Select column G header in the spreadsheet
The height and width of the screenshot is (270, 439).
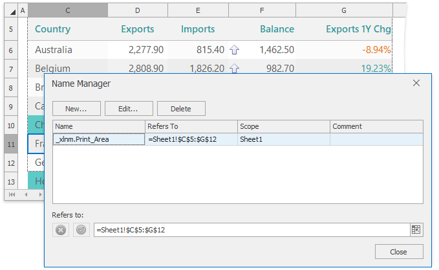343,11
